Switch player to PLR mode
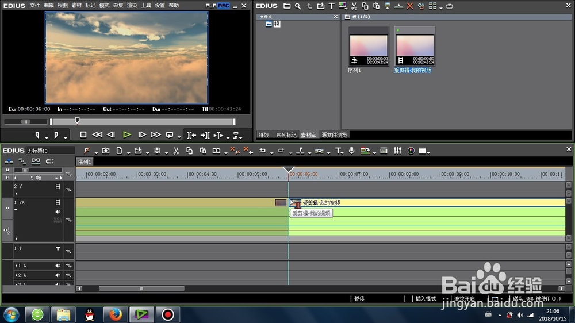Screen dimensions: 575x323 [211, 6]
